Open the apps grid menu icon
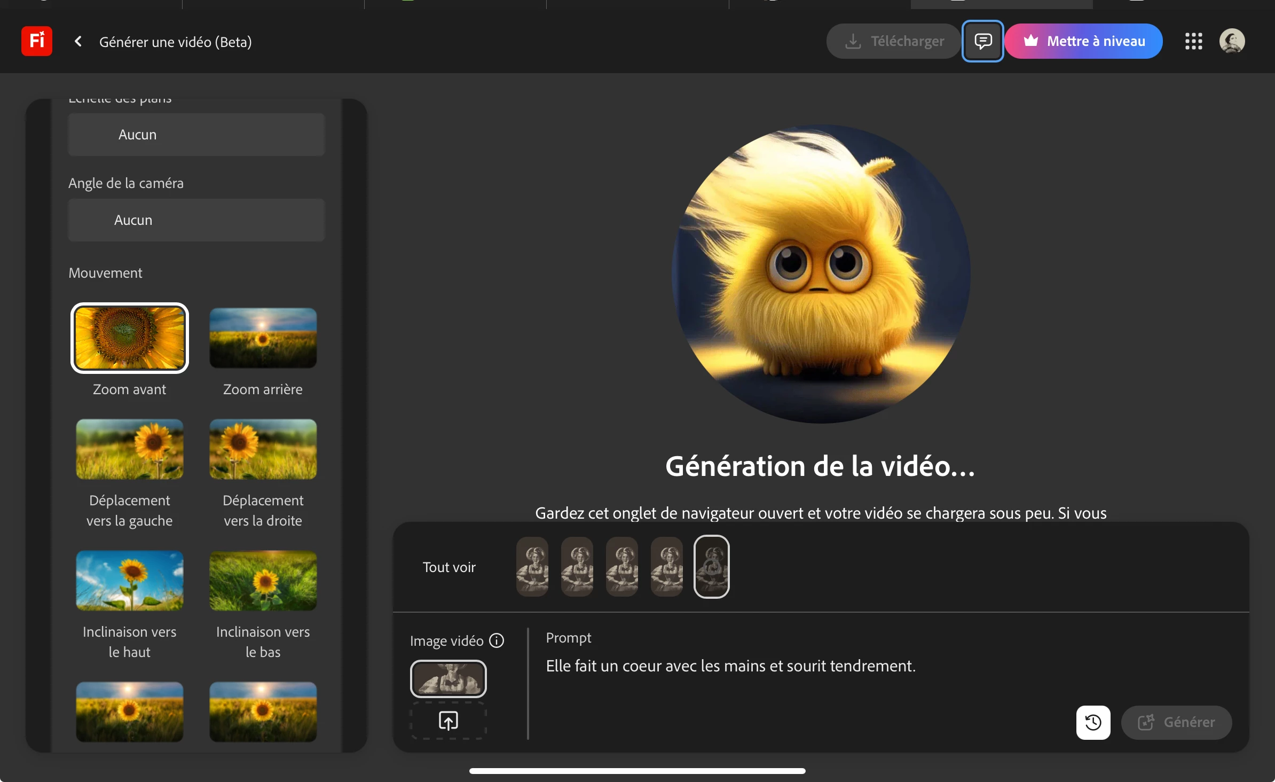Viewport: 1275px width, 782px height. click(1193, 41)
